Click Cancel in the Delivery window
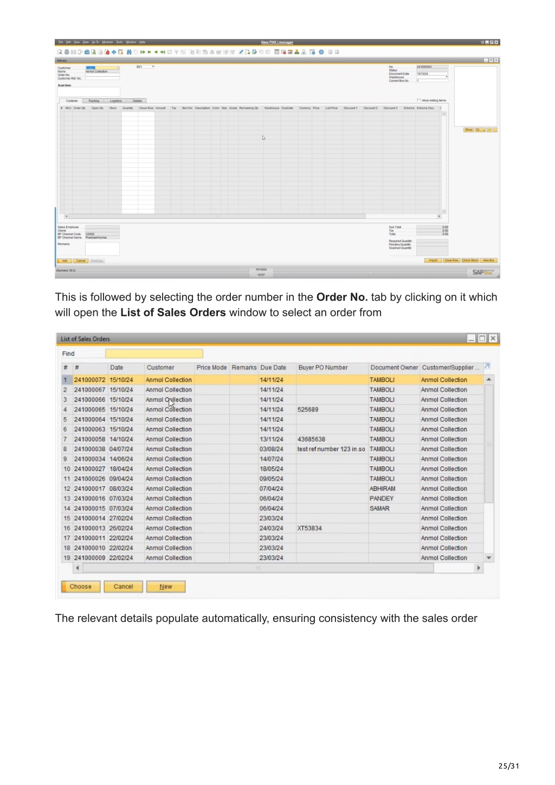Image resolution: width=555 pixels, height=785 pixels. 81,261
